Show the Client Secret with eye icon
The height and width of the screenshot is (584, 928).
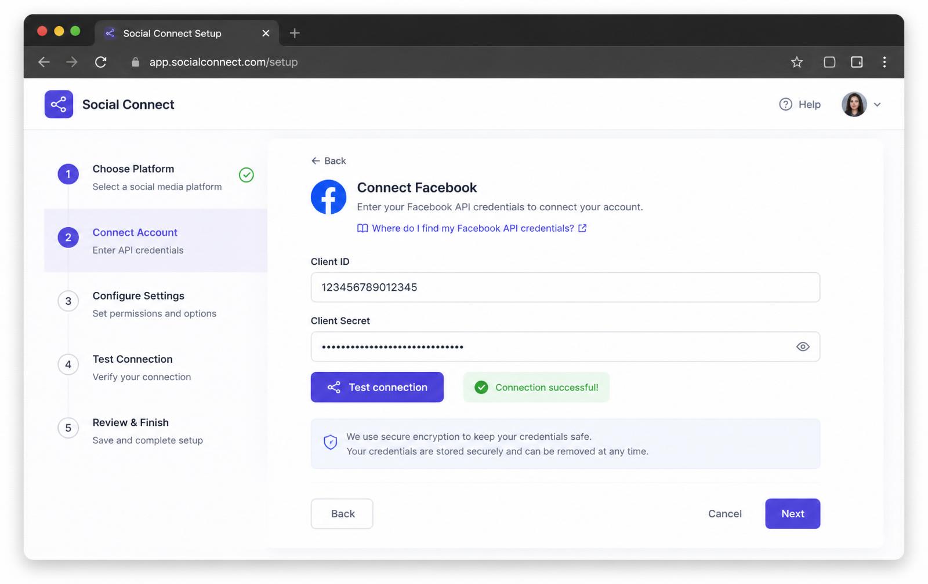point(803,346)
